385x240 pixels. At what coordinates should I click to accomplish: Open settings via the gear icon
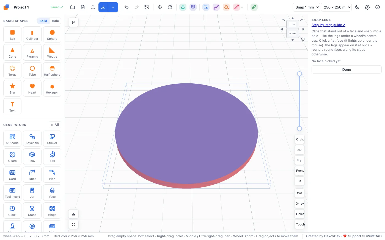(367, 7)
